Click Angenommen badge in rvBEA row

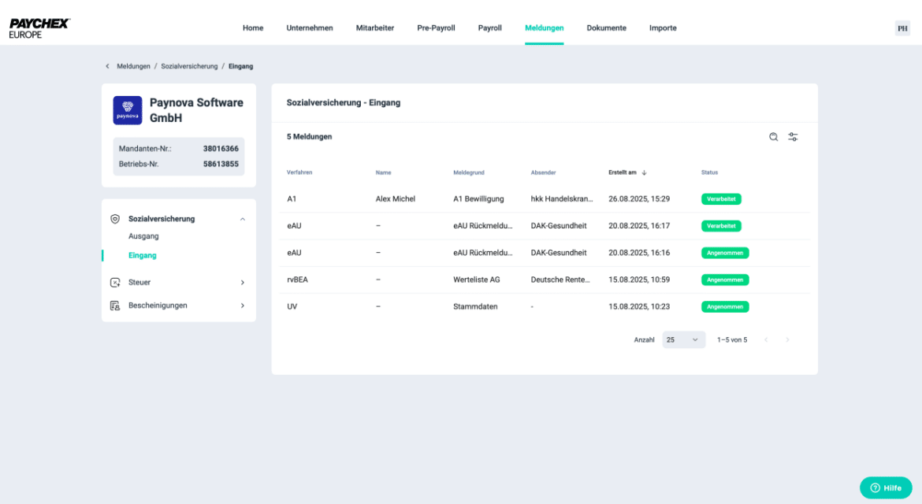(724, 280)
